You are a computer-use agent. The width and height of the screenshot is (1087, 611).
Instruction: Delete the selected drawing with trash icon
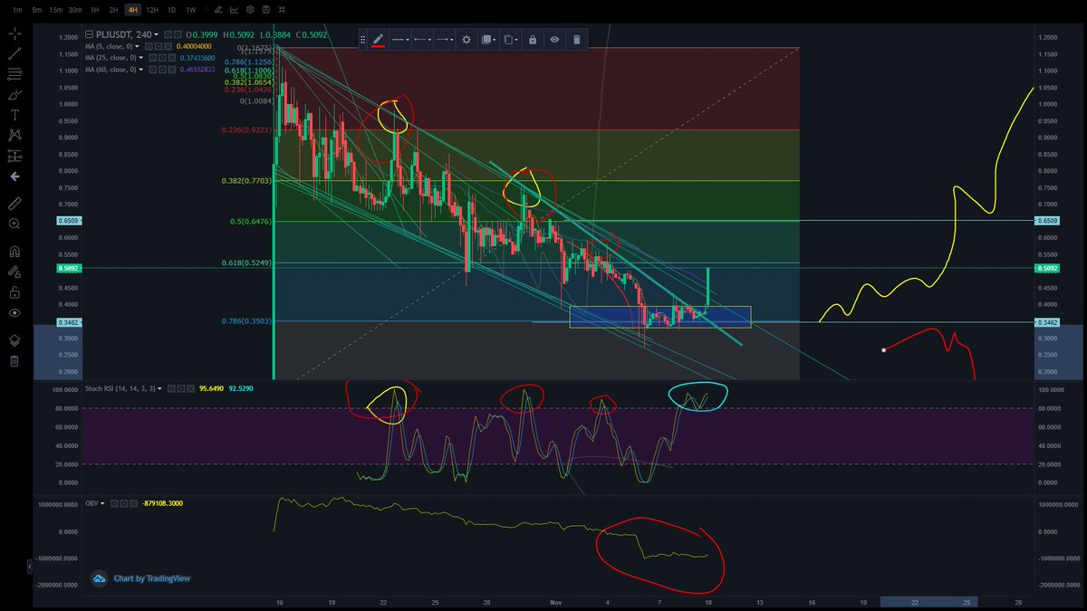pyautogui.click(x=577, y=40)
